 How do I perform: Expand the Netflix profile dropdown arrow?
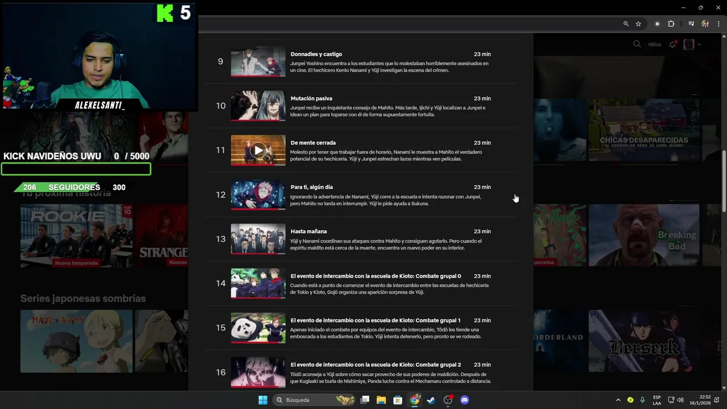(699, 44)
